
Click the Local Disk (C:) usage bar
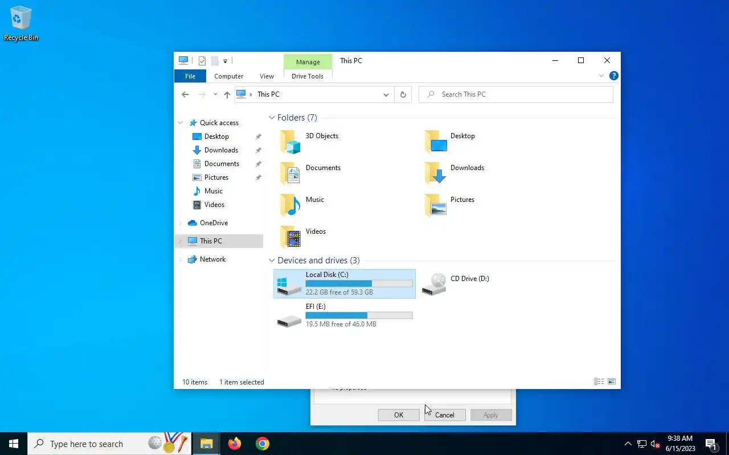pyautogui.click(x=359, y=283)
